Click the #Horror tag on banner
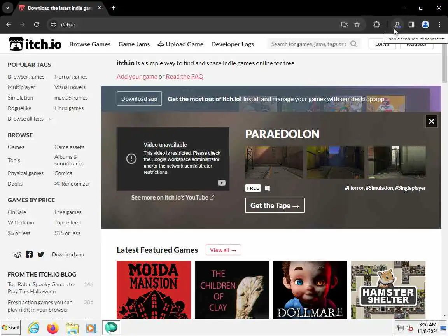 [354, 188]
